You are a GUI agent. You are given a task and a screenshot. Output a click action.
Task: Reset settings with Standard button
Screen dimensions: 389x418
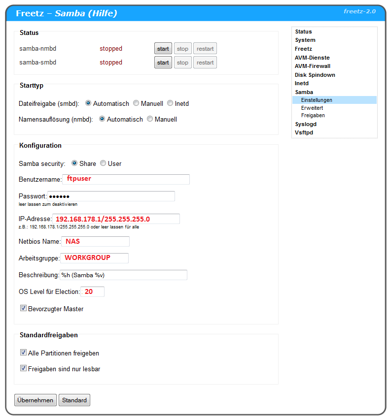pyautogui.click(x=74, y=400)
